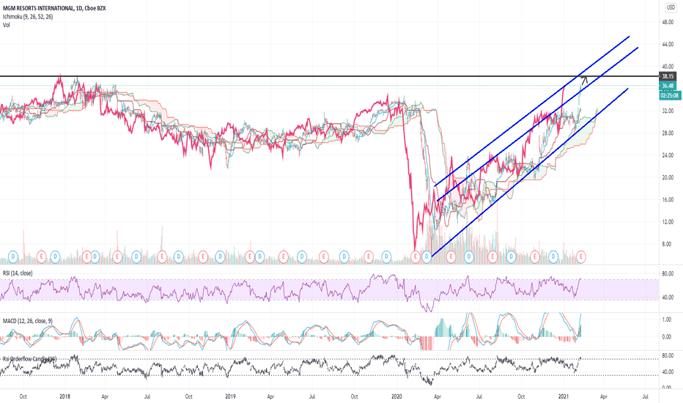Image resolution: width=683 pixels, height=403 pixels.
Task: Click the rightmost earnings E marker
Action: pos(580,256)
